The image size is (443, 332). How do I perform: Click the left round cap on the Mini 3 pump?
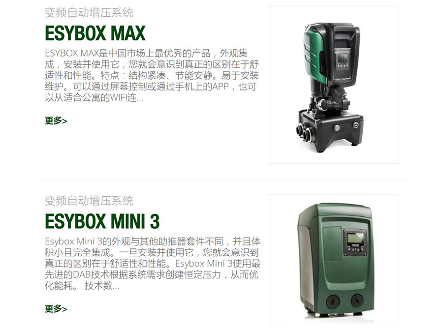click(x=333, y=301)
